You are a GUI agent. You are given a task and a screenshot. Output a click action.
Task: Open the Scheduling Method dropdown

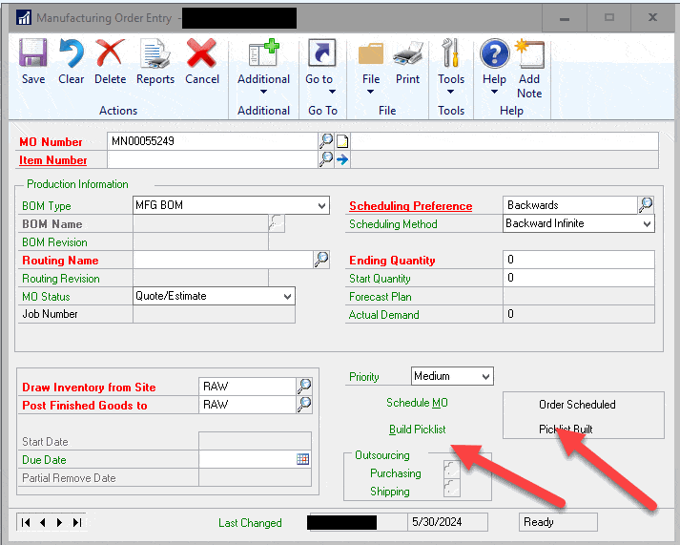(x=647, y=223)
